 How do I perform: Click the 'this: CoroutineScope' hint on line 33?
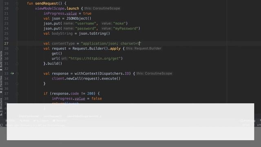click(x=154, y=73)
